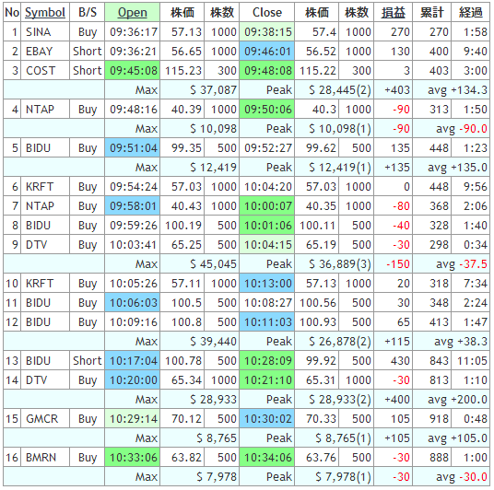The width and height of the screenshot is (494, 490).
Task: Select the BMRN symbol cell
Action: click(45, 457)
